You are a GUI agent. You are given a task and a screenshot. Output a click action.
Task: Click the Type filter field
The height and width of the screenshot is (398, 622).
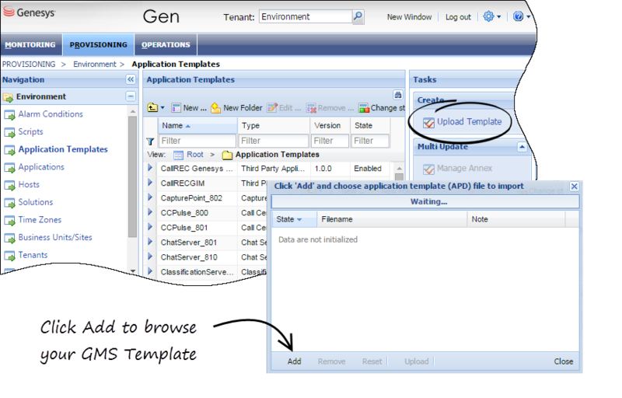pos(274,141)
